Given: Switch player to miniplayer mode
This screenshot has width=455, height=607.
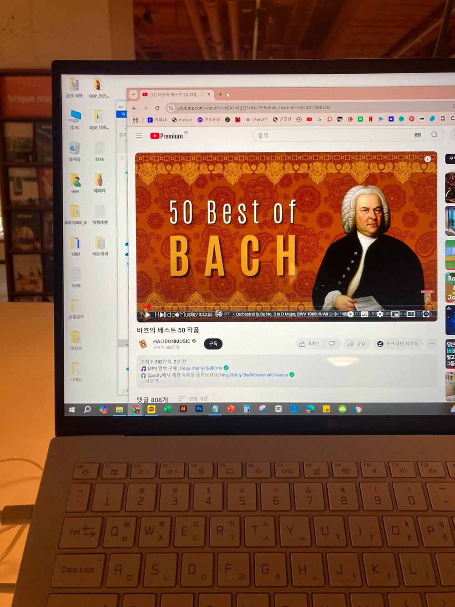Looking at the screenshot, I should (395, 314).
